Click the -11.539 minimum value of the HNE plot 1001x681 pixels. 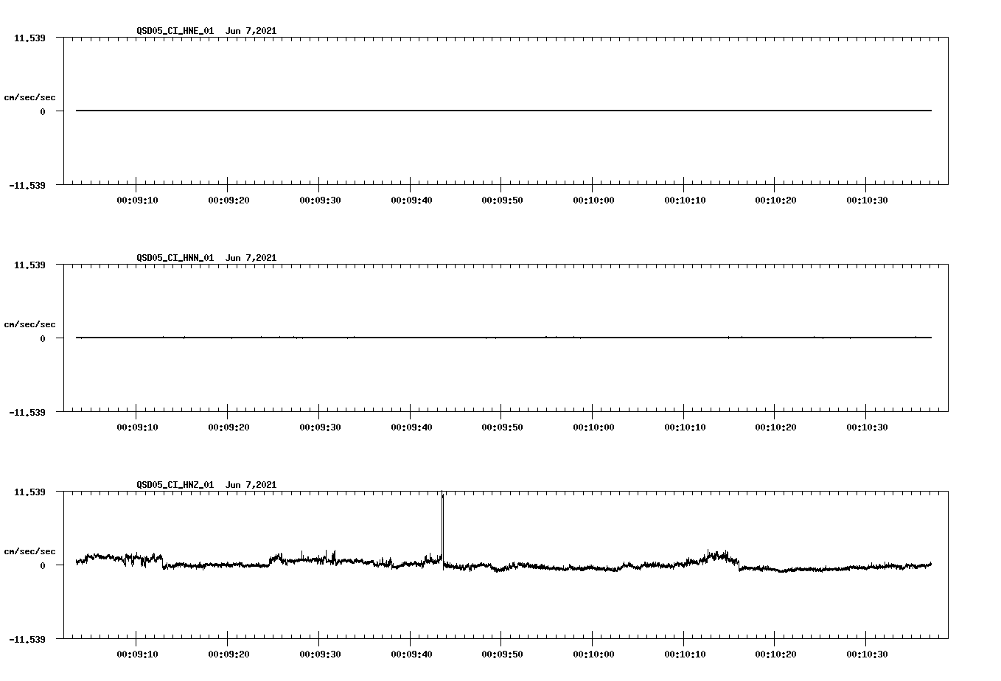tap(27, 186)
